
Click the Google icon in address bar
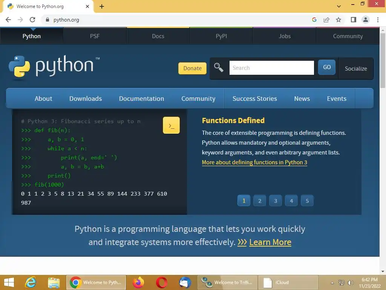pyautogui.click(x=314, y=20)
